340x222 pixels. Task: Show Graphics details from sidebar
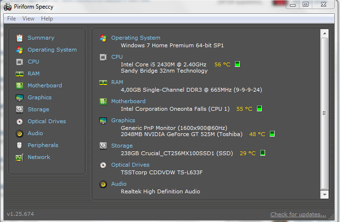(40, 97)
